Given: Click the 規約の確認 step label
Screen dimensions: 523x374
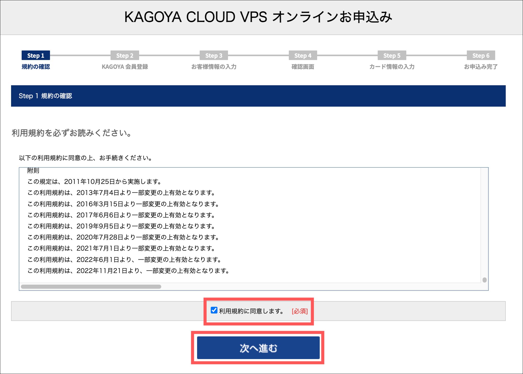Looking at the screenshot, I should tap(36, 67).
